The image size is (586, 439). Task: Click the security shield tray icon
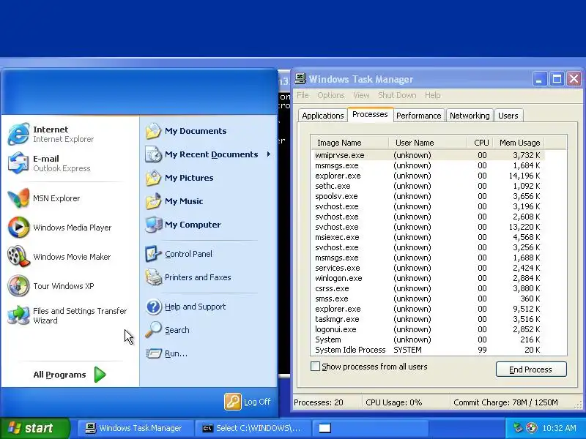[x=531, y=428]
